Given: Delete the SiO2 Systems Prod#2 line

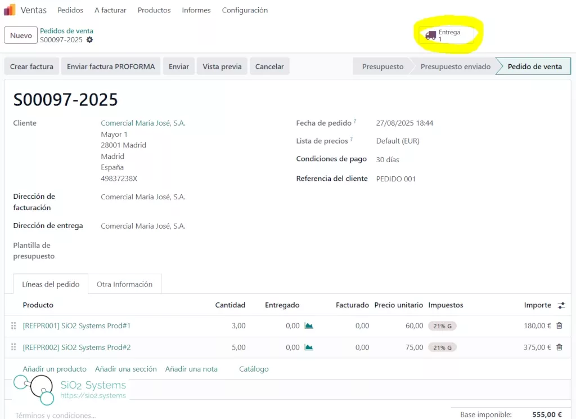Looking at the screenshot, I should point(559,347).
